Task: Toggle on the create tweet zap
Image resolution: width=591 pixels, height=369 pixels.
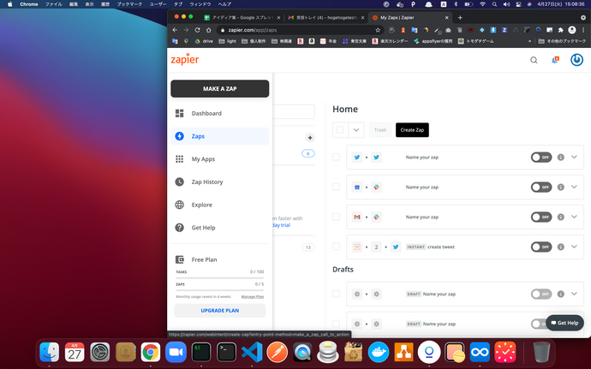Action: point(541,247)
